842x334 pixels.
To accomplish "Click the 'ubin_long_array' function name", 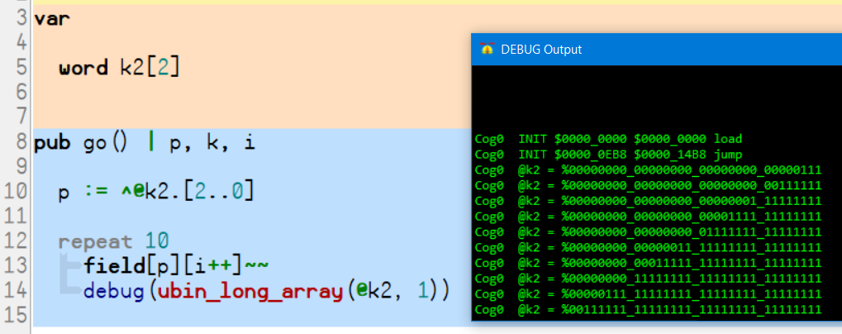I will click(250, 292).
